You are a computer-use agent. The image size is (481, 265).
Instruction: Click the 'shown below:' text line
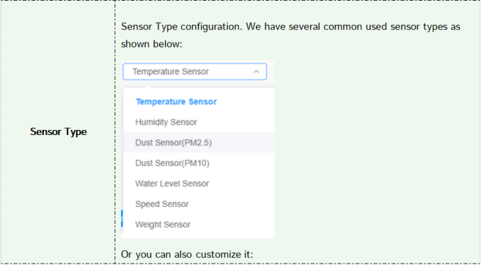coord(151,44)
